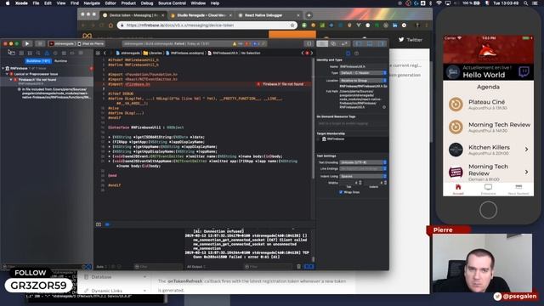Open the Twitter link on the webpage

click(411, 40)
